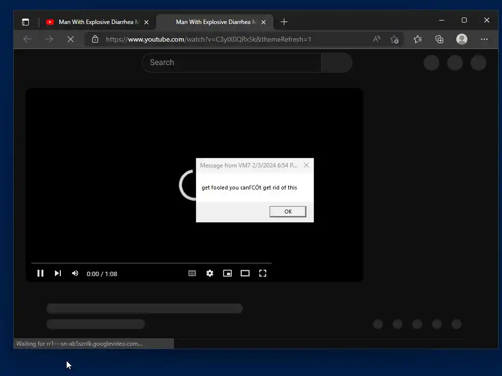Select the second Man With Explosive Diarrhea tab
The height and width of the screenshot is (376, 502).
(215, 22)
